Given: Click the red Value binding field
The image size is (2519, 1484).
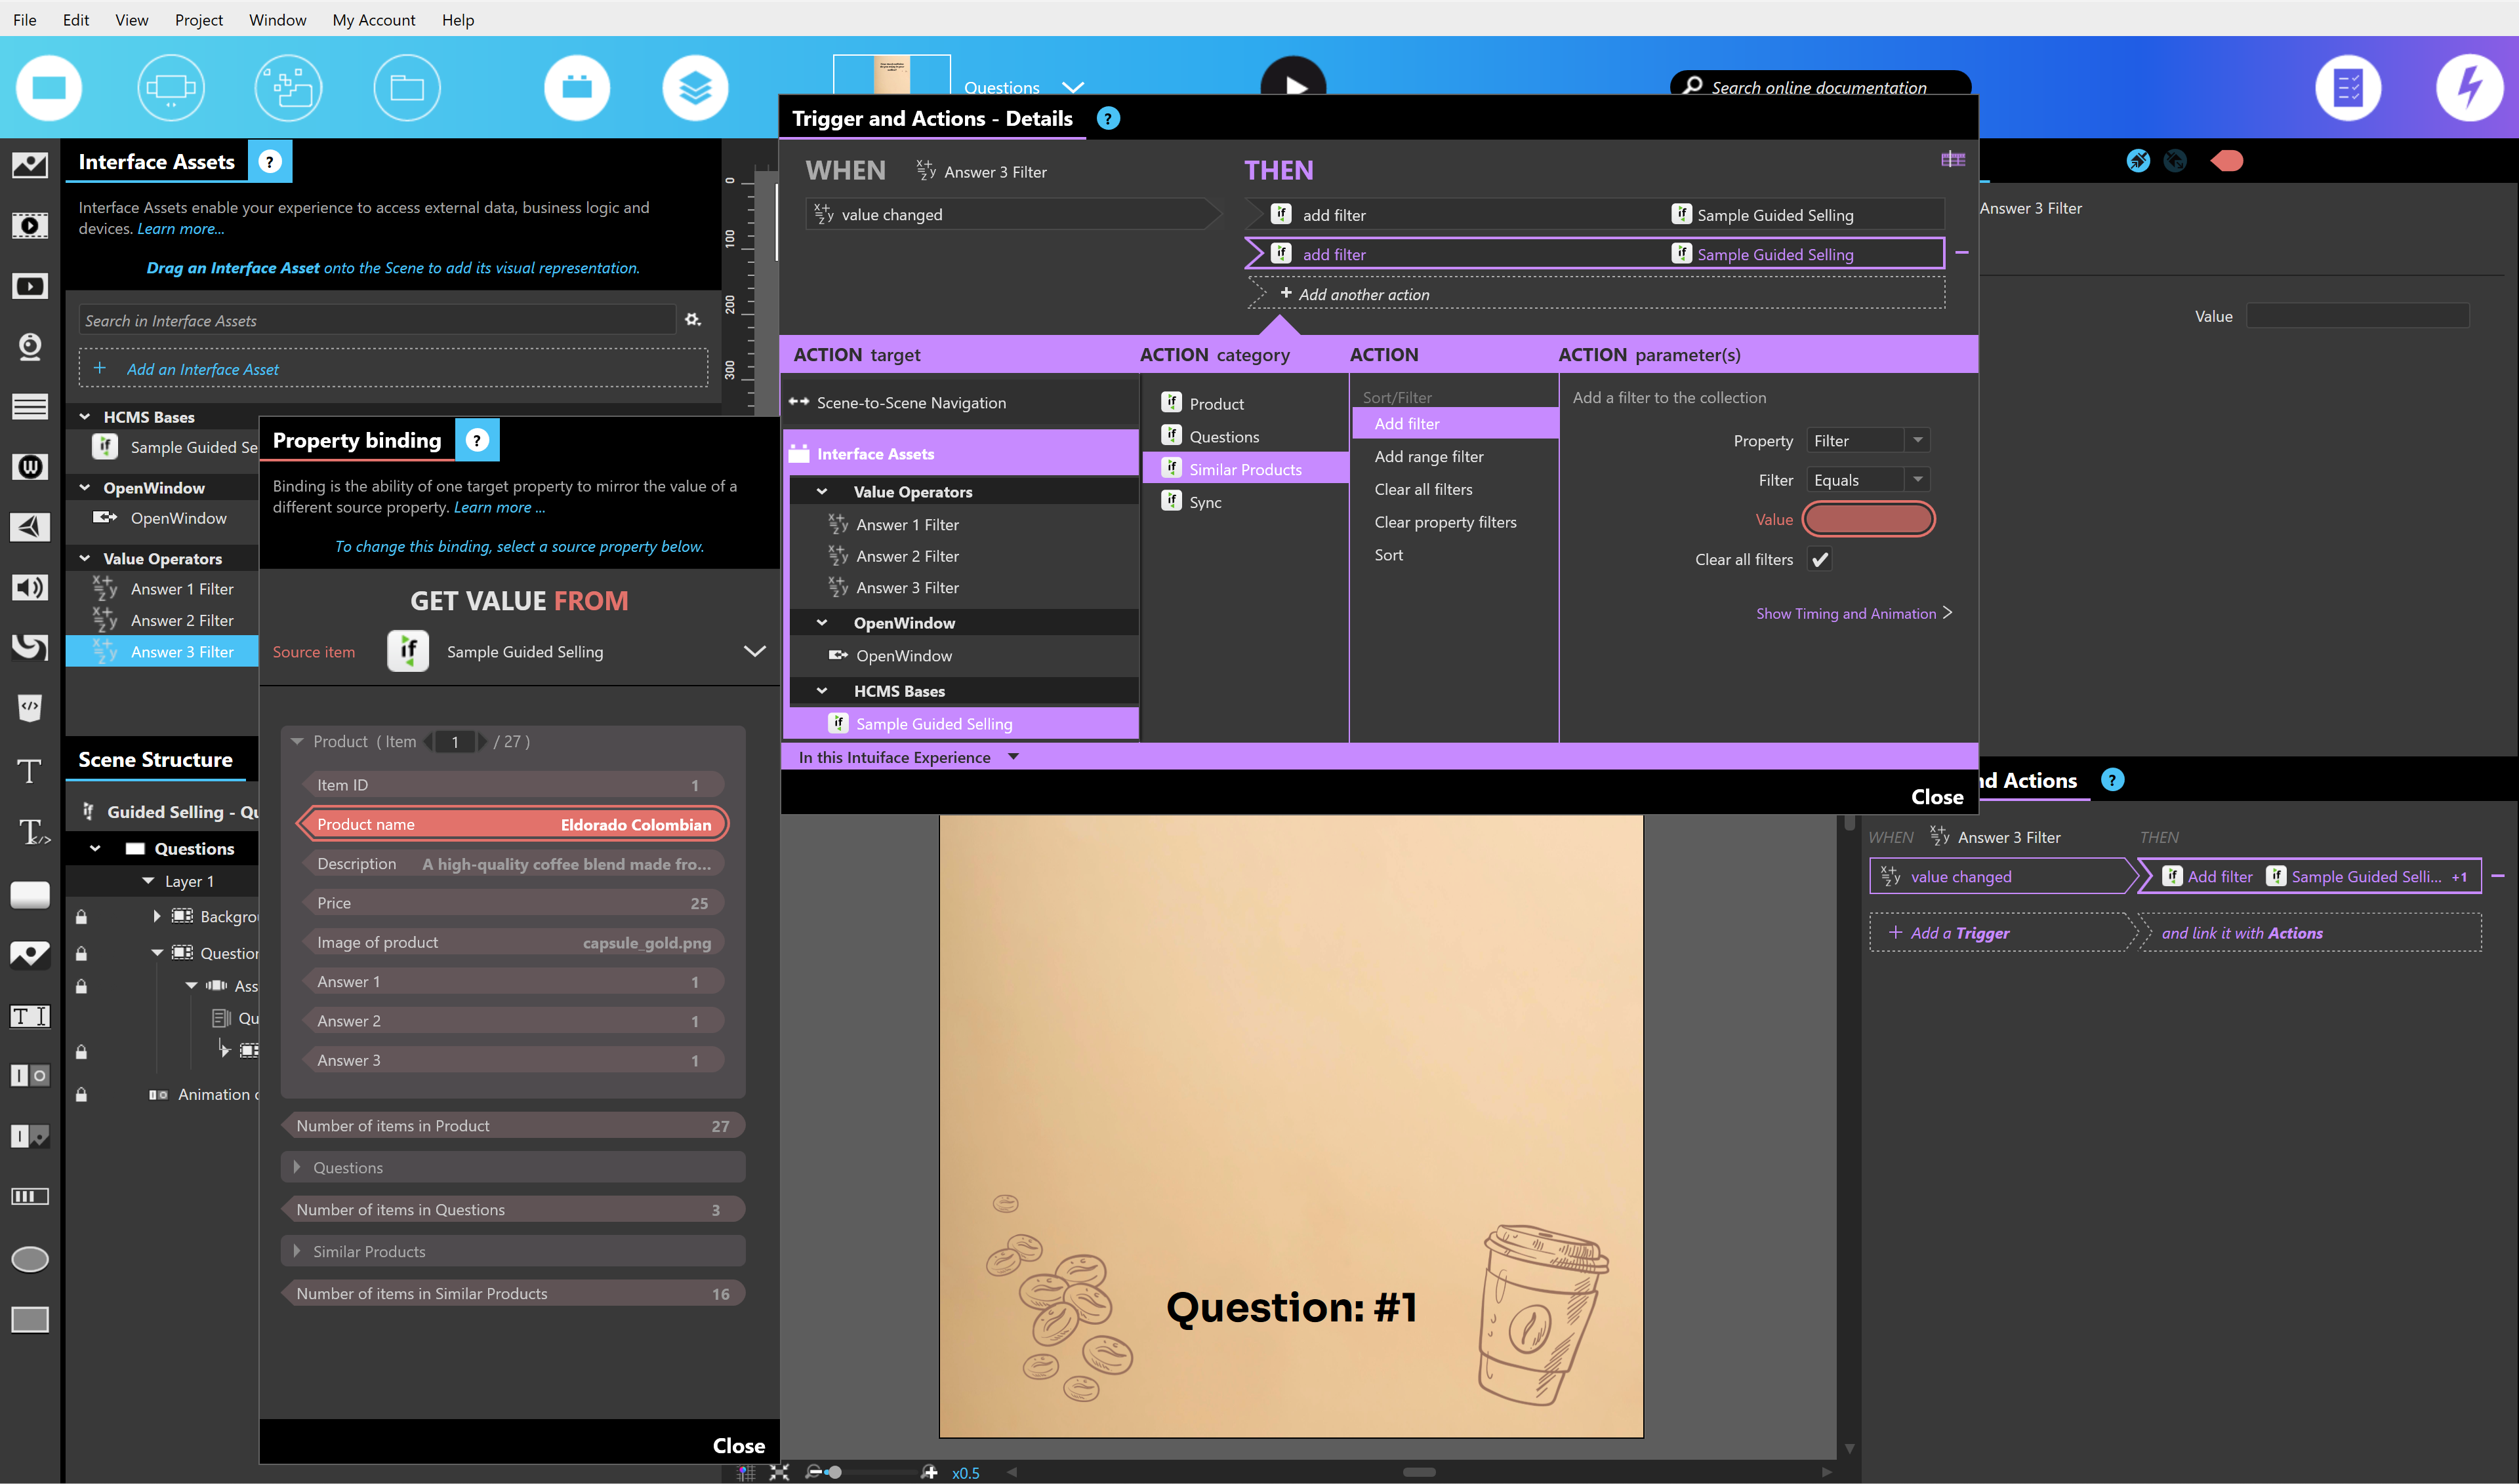Looking at the screenshot, I should click(x=1868, y=519).
